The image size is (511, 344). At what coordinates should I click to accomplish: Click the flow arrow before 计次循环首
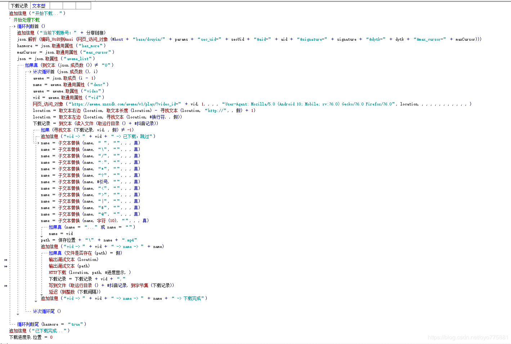click(30, 72)
